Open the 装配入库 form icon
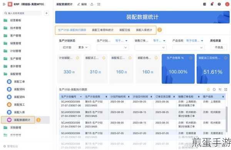 pos(9,112)
